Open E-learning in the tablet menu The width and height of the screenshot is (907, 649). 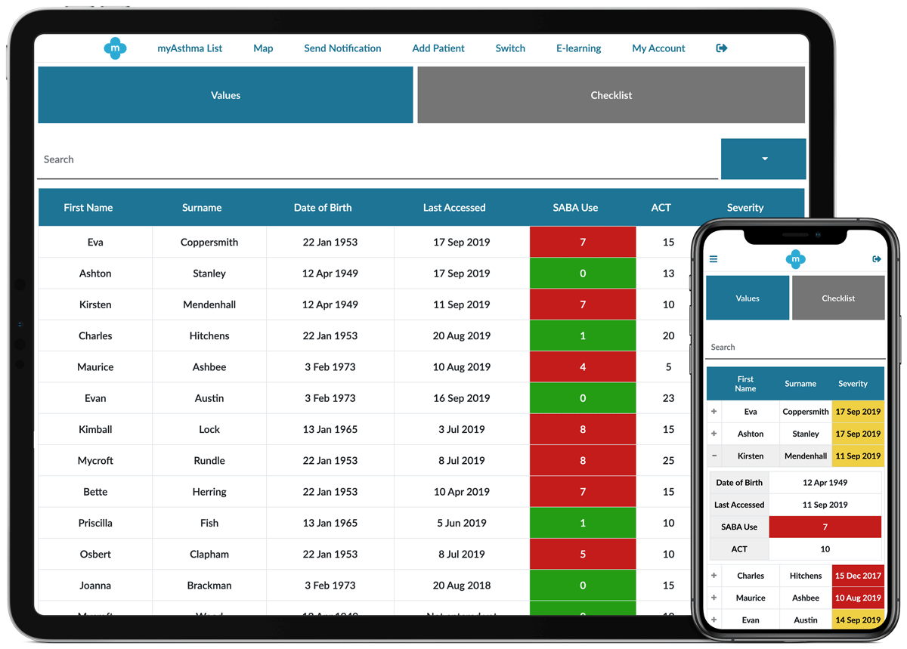click(579, 48)
